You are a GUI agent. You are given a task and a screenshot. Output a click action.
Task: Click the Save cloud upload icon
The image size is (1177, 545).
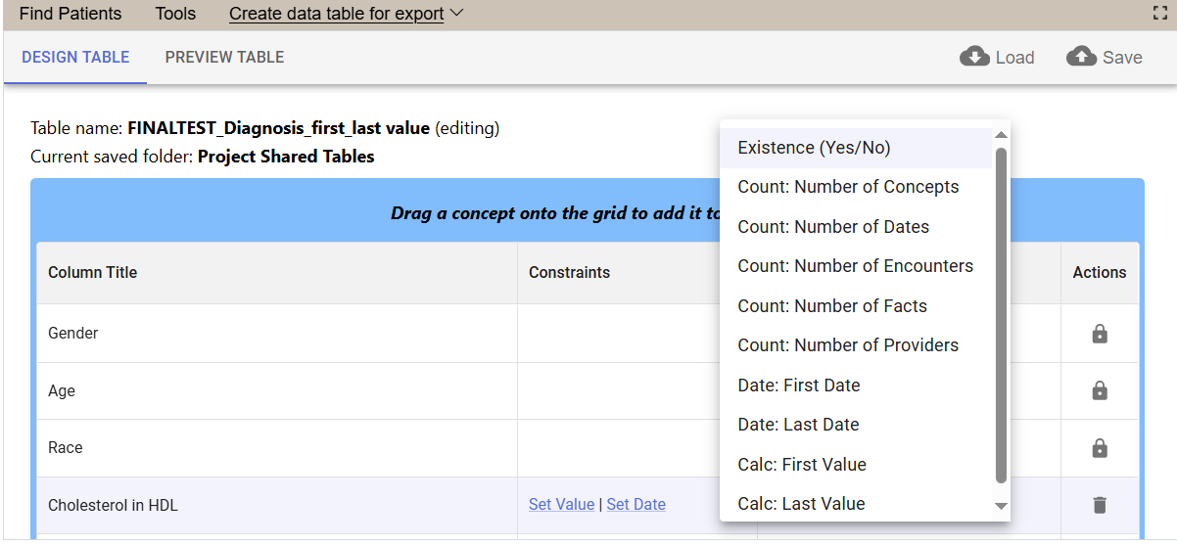tap(1081, 57)
